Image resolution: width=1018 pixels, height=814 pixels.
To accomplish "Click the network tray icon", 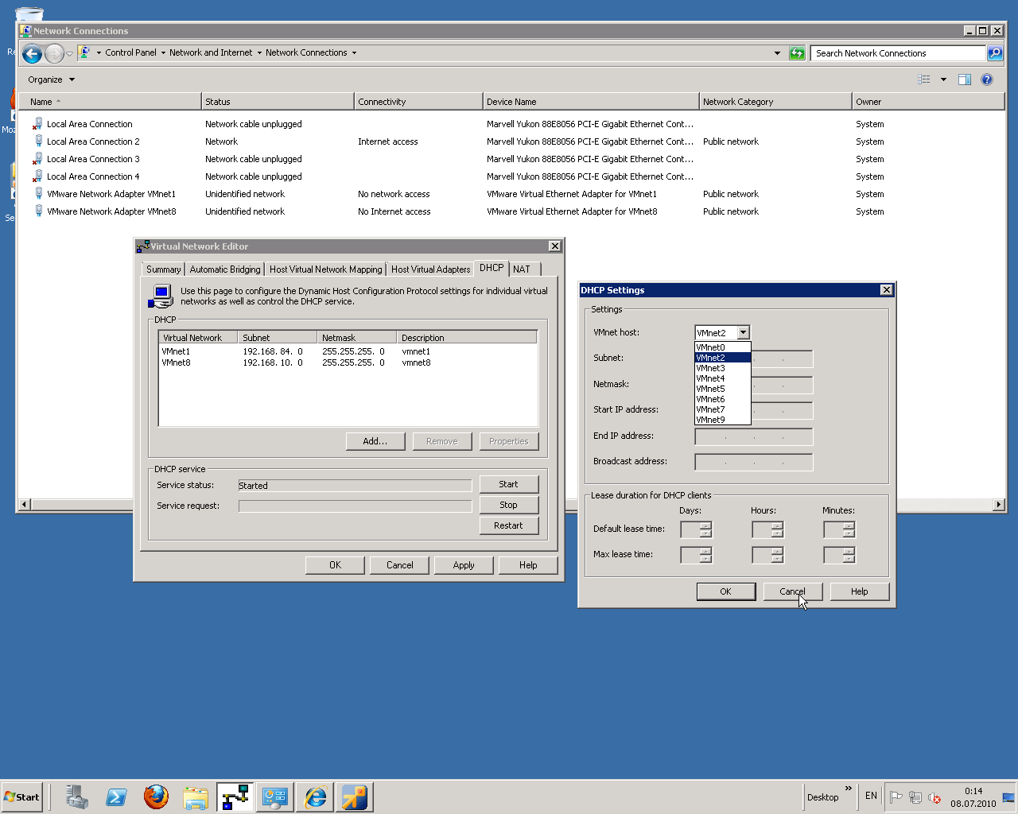I will click(915, 797).
